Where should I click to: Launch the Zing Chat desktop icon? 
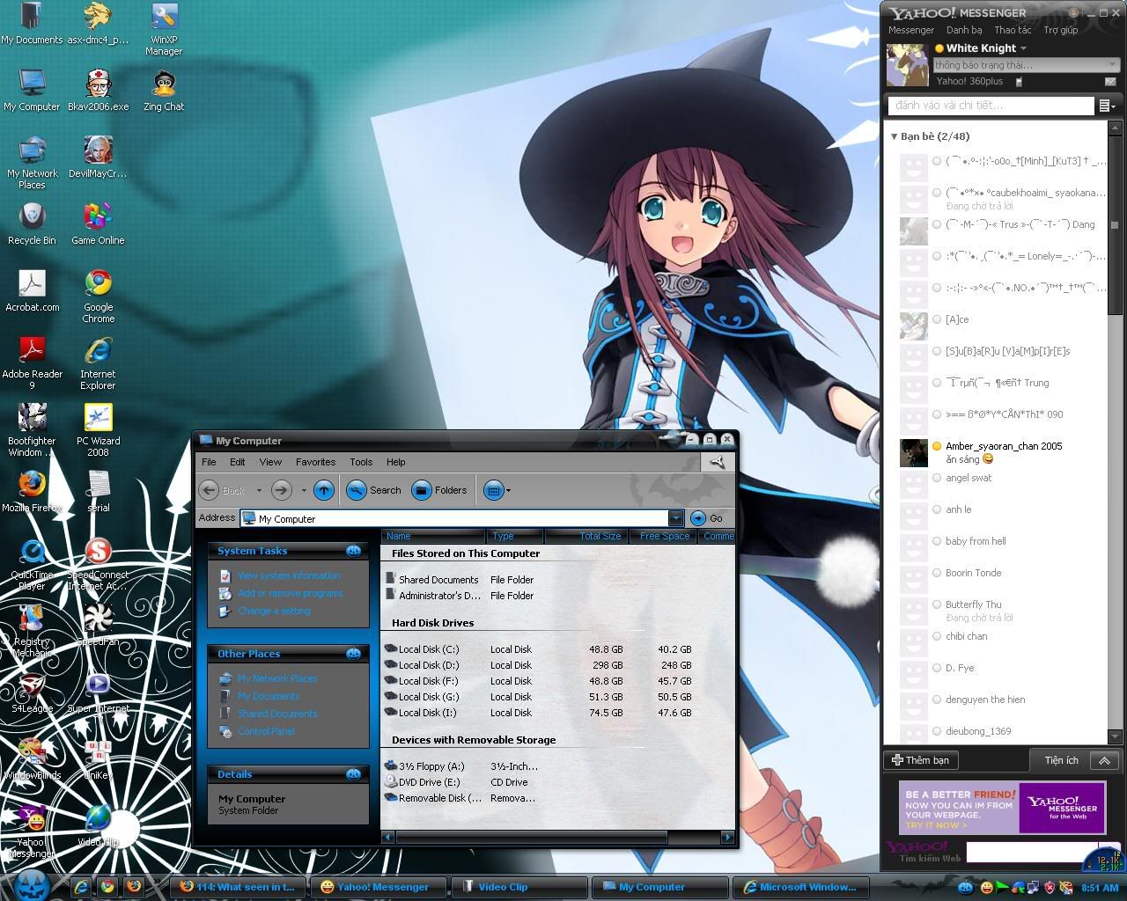[164, 92]
